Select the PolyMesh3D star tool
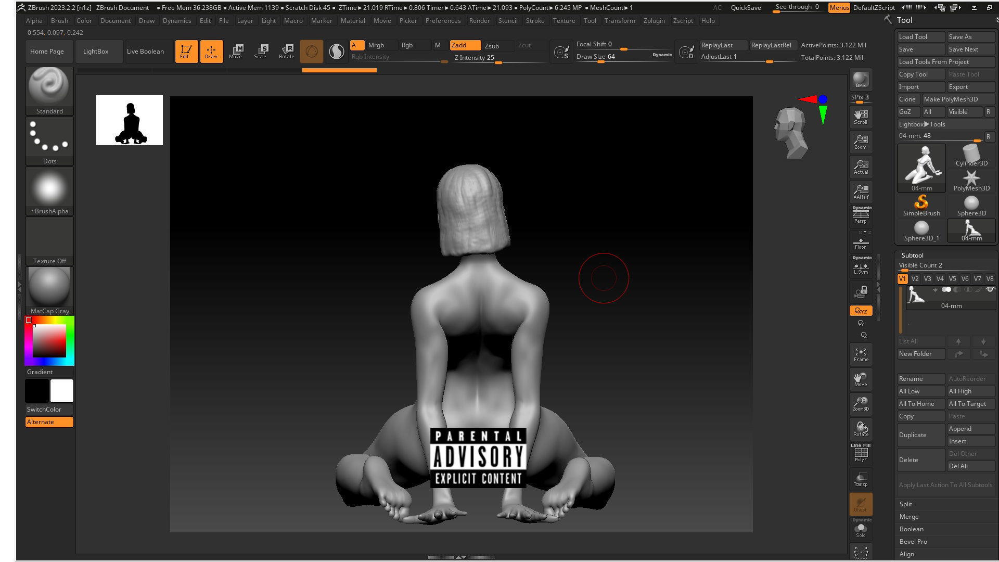The height and width of the screenshot is (562, 999). pyautogui.click(x=971, y=180)
